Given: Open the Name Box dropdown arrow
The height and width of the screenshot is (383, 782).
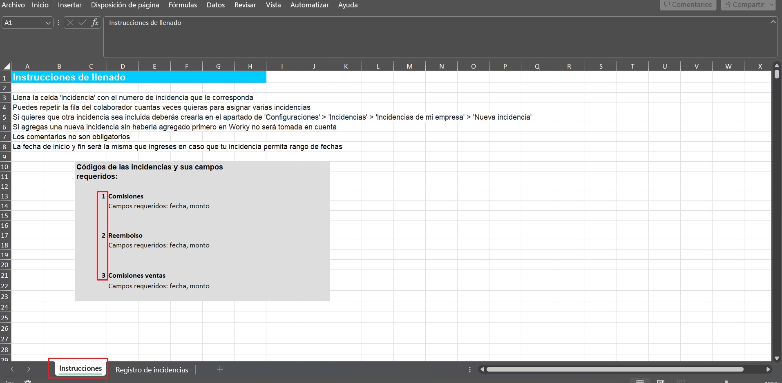Looking at the screenshot, I should (48, 23).
